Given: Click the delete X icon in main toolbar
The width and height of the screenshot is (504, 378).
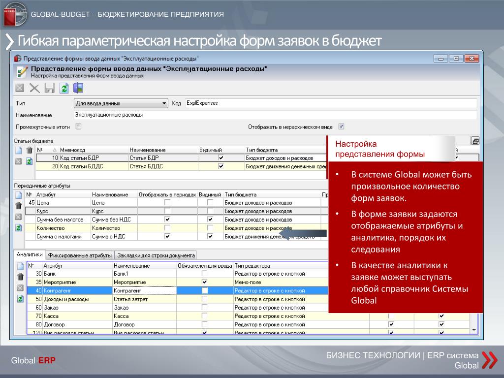Looking at the screenshot, I should 34,88.
